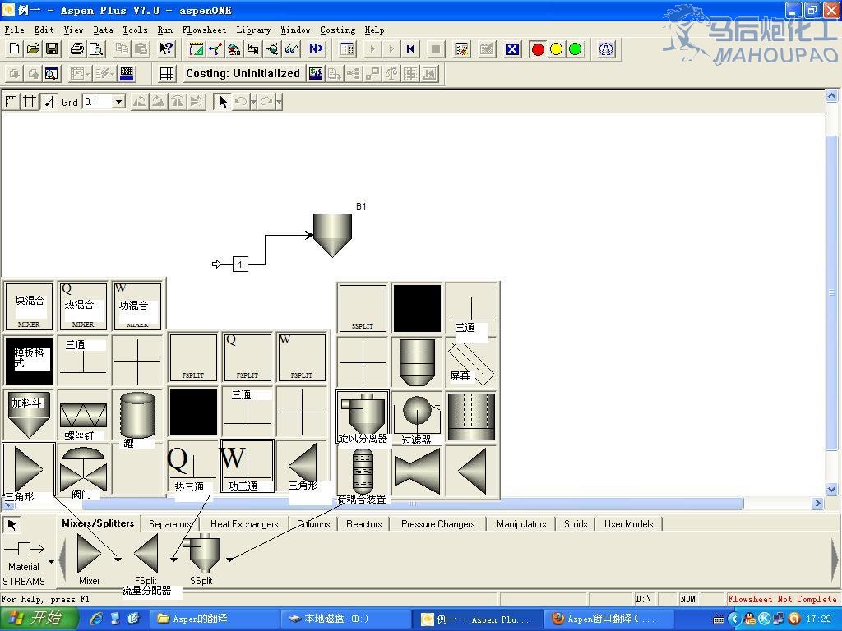This screenshot has height=631, width=842.
Task: Expand the Mixer icon dropdown arrow
Action: click(x=118, y=560)
